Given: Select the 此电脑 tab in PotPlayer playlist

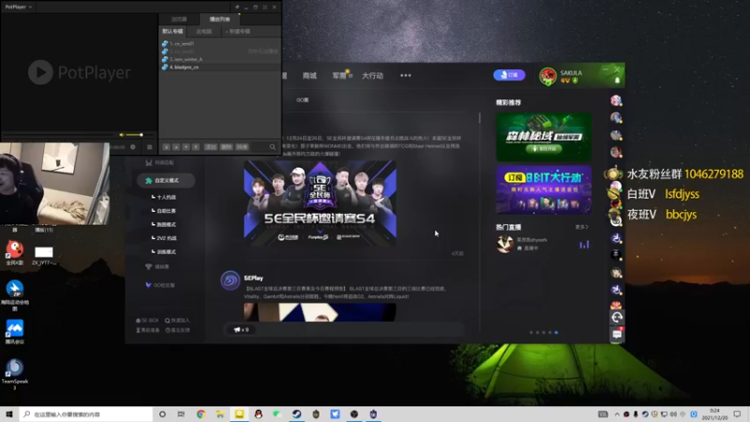Looking at the screenshot, I should pos(204,31).
